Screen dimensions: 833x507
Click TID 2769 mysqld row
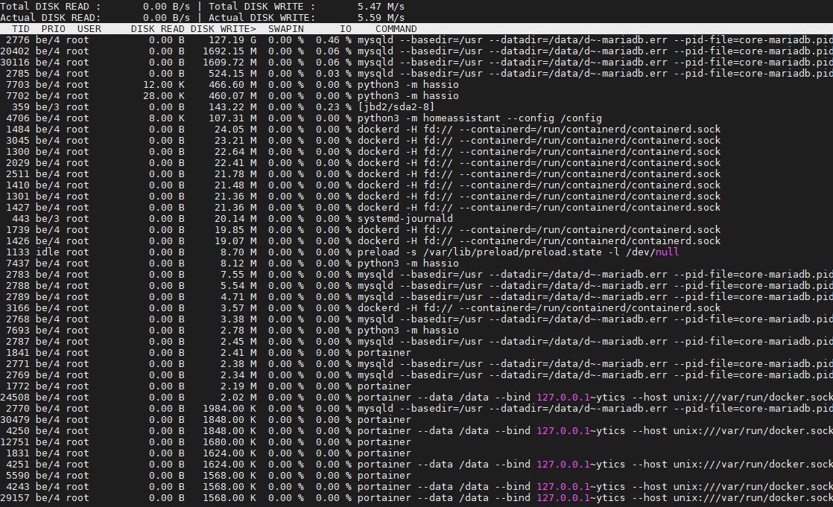417,374
